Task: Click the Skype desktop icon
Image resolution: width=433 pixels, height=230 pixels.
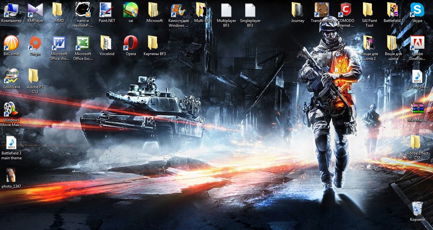Action: pyautogui.click(x=417, y=10)
